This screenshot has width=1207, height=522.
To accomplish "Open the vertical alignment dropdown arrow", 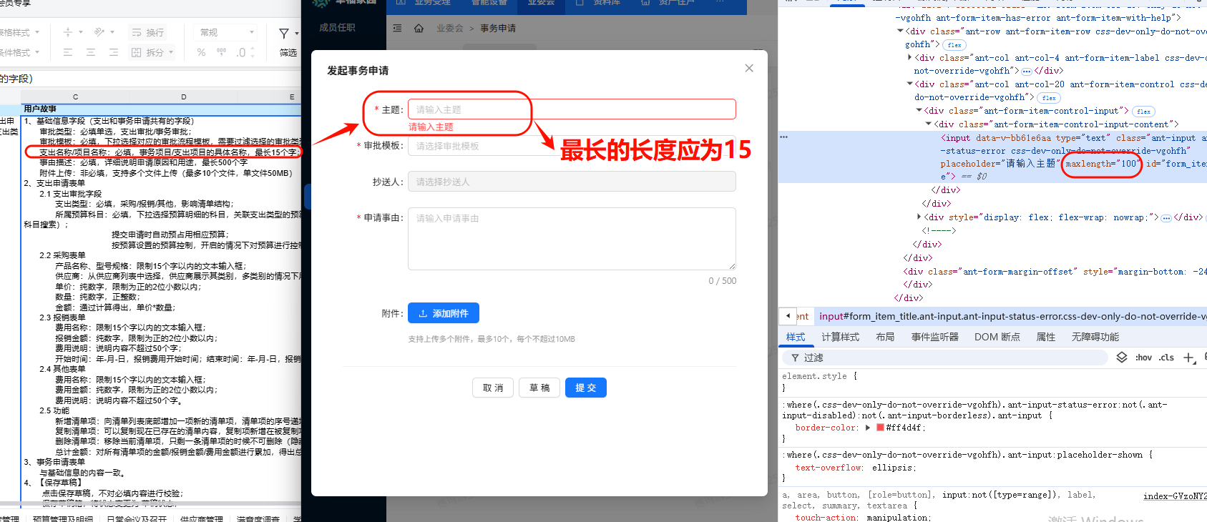I will [81, 32].
